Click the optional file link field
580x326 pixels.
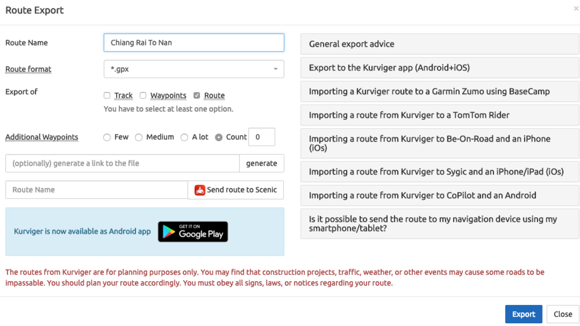tap(122, 163)
